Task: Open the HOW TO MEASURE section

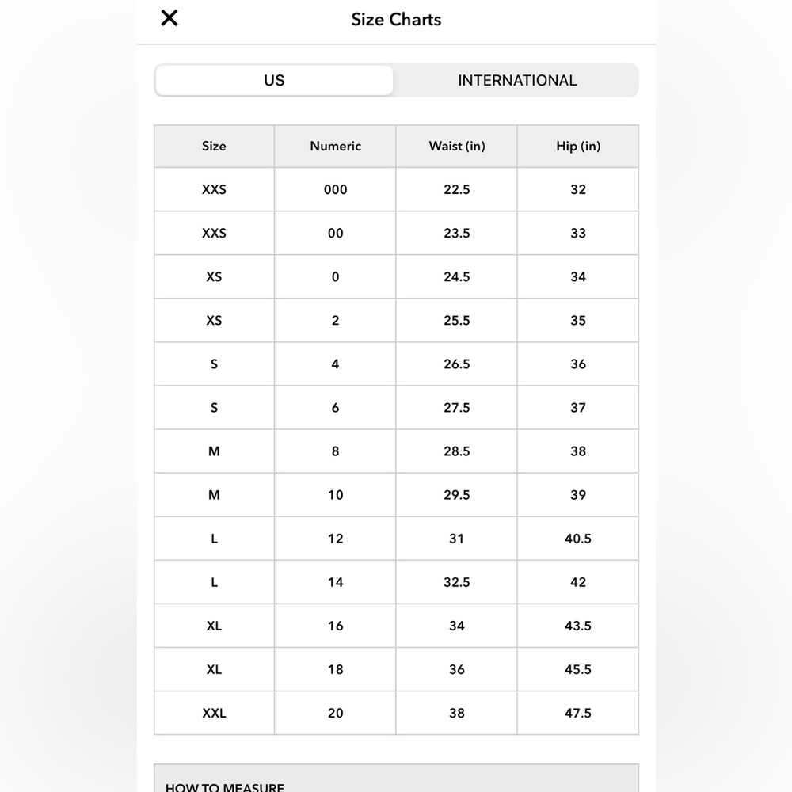Action: point(396,779)
